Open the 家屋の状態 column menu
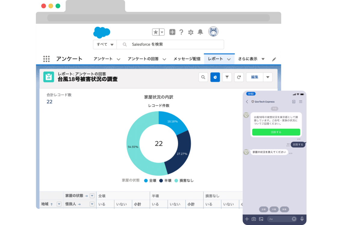This screenshot has height=225, width=339. [92, 196]
